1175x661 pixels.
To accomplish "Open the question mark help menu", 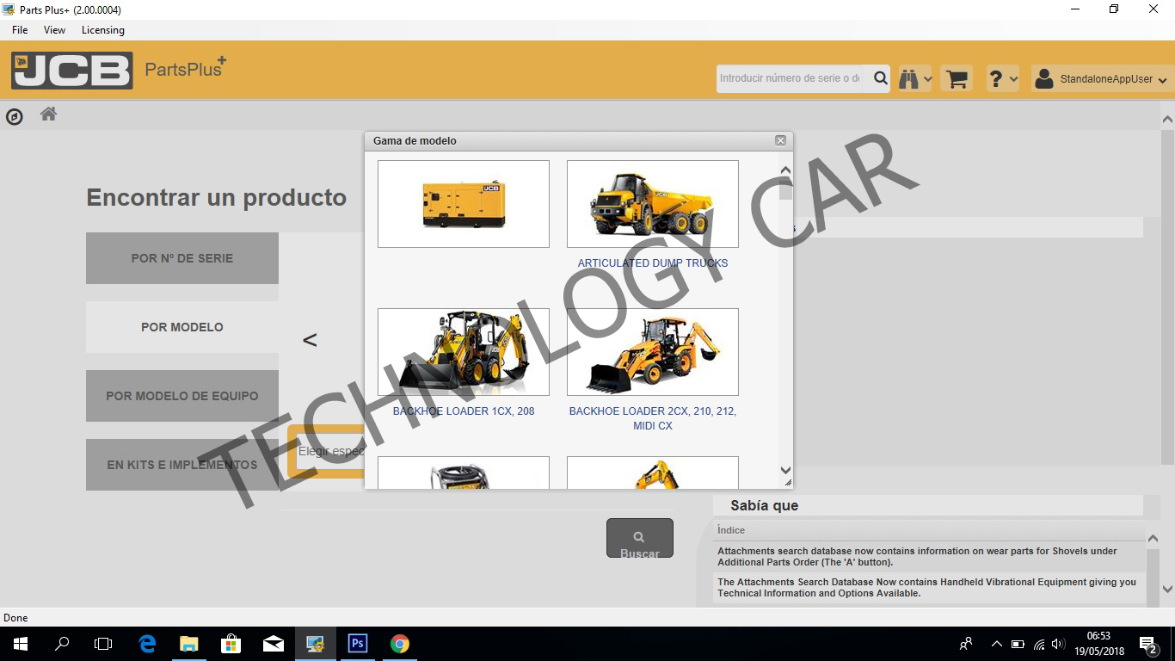I will tap(995, 79).
